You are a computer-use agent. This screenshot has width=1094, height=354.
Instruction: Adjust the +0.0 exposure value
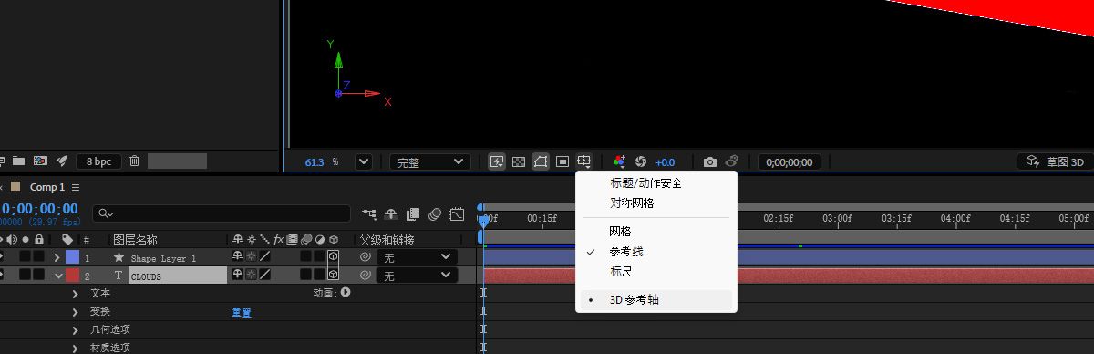tap(665, 161)
